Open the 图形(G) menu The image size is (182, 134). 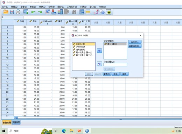(x=61, y=7)
